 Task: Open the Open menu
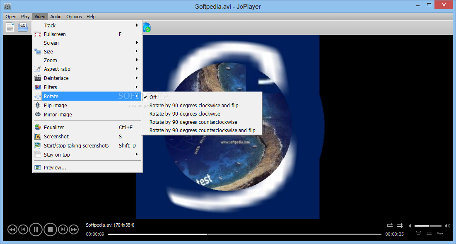click(11, 17)
